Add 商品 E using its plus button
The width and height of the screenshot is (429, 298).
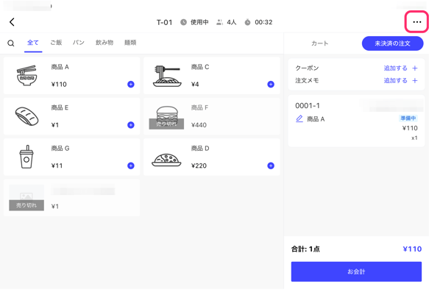[x=131, y=125]
